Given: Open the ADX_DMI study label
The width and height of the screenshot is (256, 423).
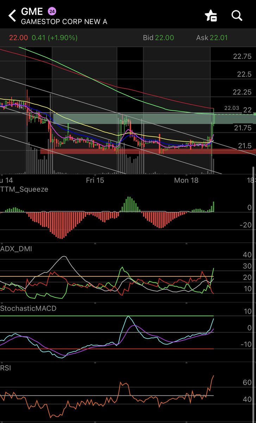Looking at the screenshot, I should coord(16,249).
